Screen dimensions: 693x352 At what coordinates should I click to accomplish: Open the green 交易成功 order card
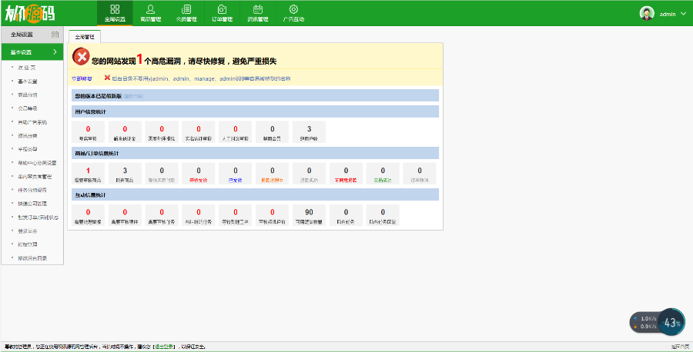[383, 174]
